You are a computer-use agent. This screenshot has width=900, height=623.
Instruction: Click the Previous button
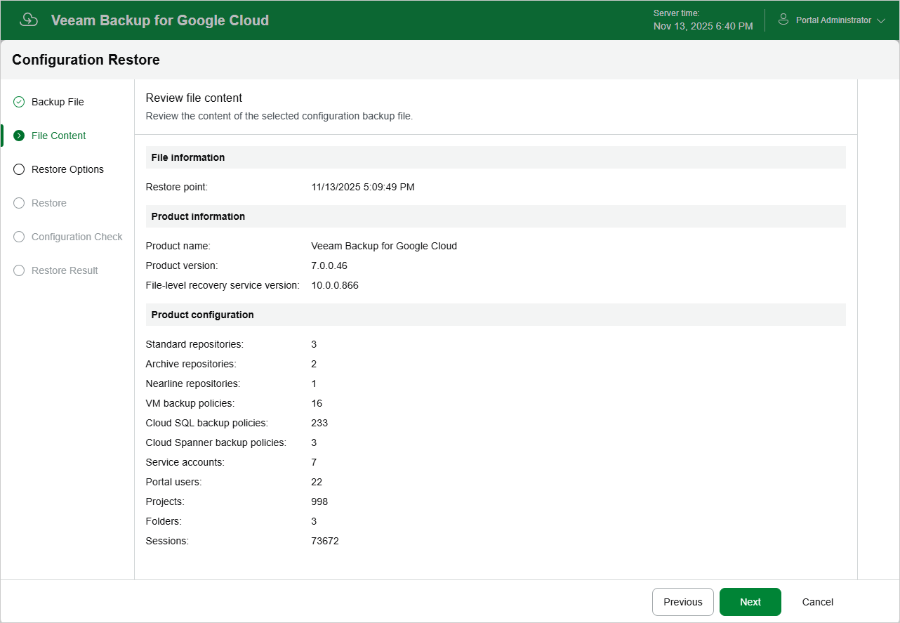(683, 602)
